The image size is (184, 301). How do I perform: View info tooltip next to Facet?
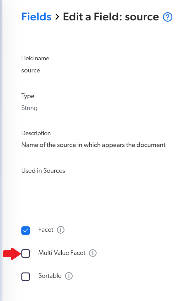point(62,230)
